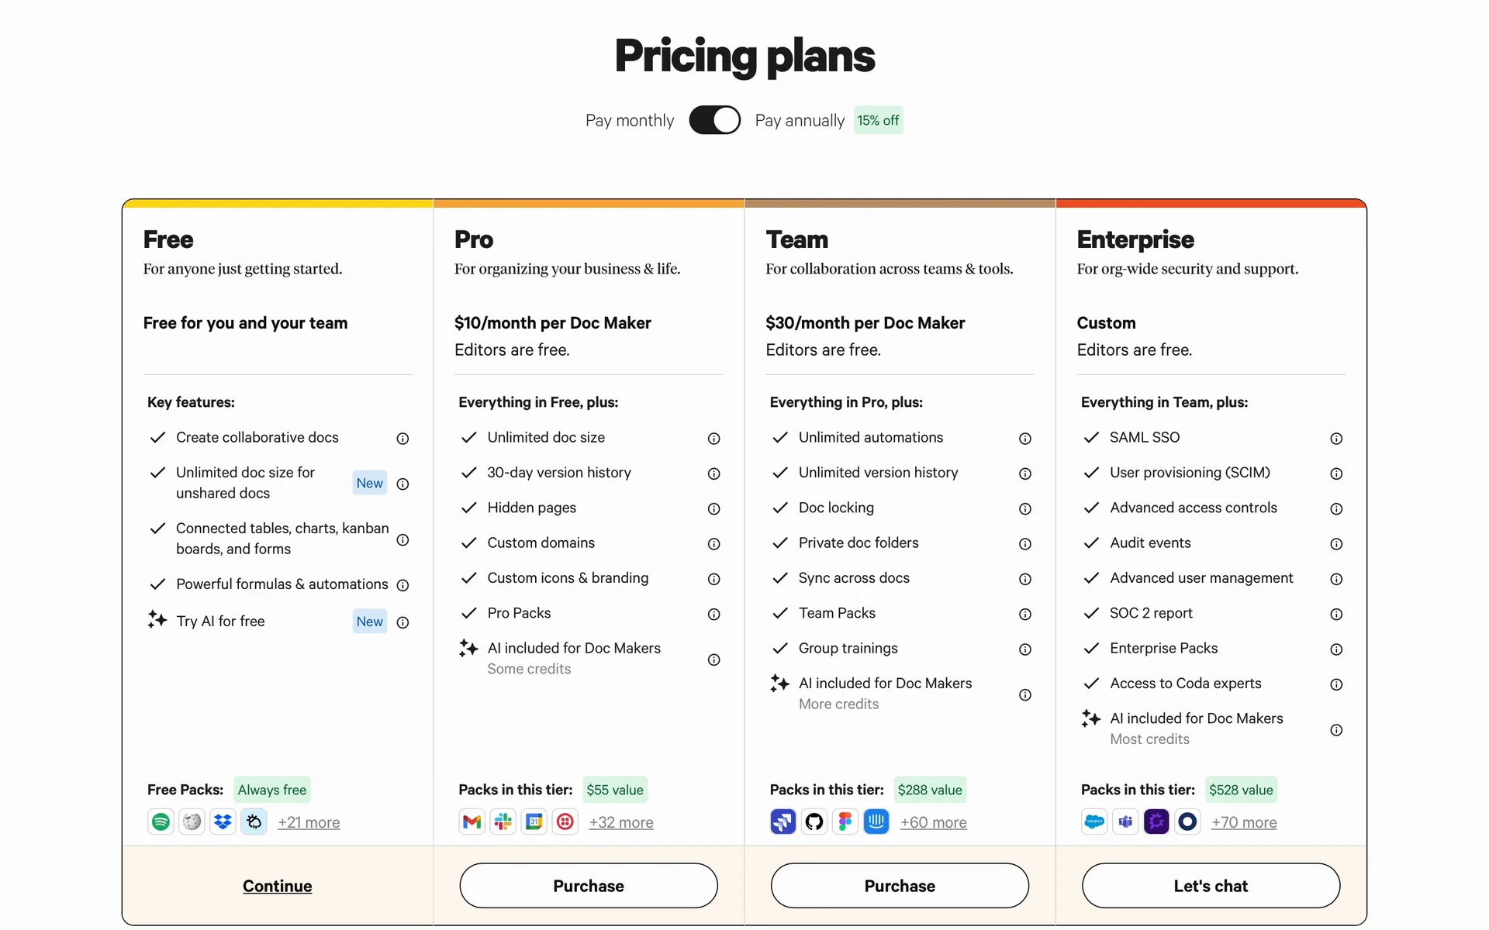
Task: Show info for Unlimited automations
Action: click(1025, 439)
